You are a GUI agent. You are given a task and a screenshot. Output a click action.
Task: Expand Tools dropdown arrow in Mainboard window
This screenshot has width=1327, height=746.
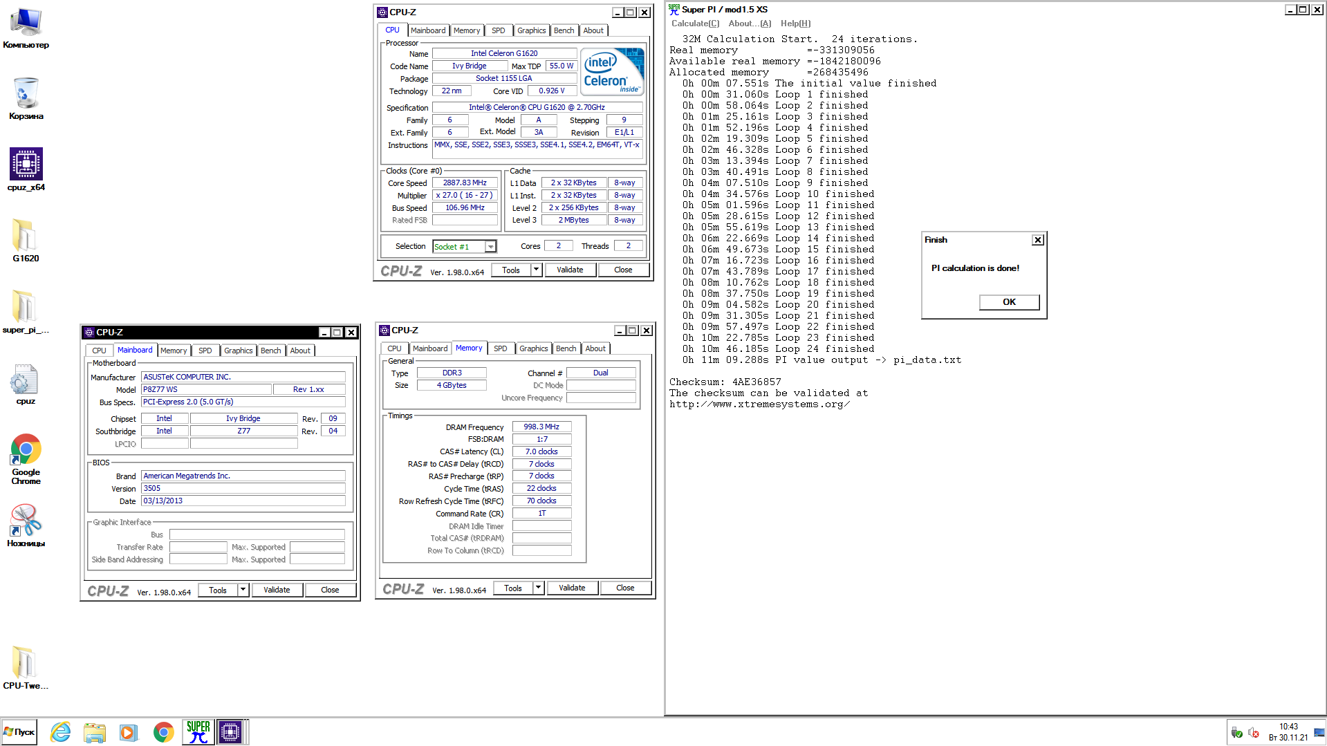tap(243, 590)
